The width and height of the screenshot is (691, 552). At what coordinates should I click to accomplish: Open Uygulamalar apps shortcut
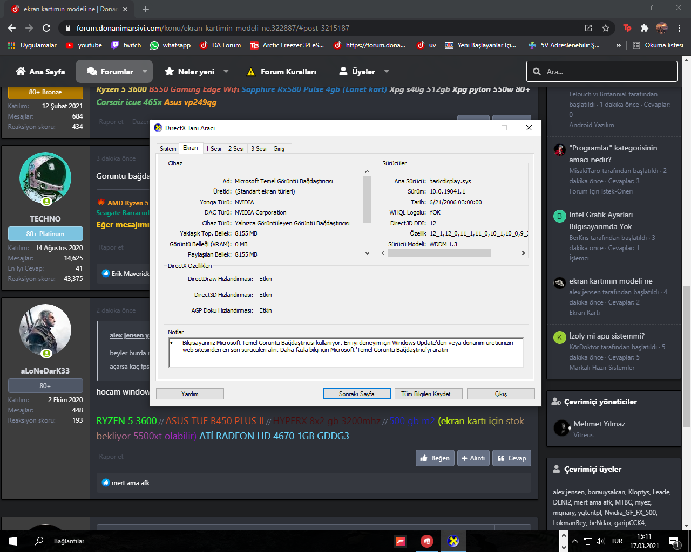click(x=32, y=45)
